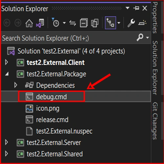The image size is (164, 164).
Task: Expand the Dependencies node
Action: tap(16, 85)
